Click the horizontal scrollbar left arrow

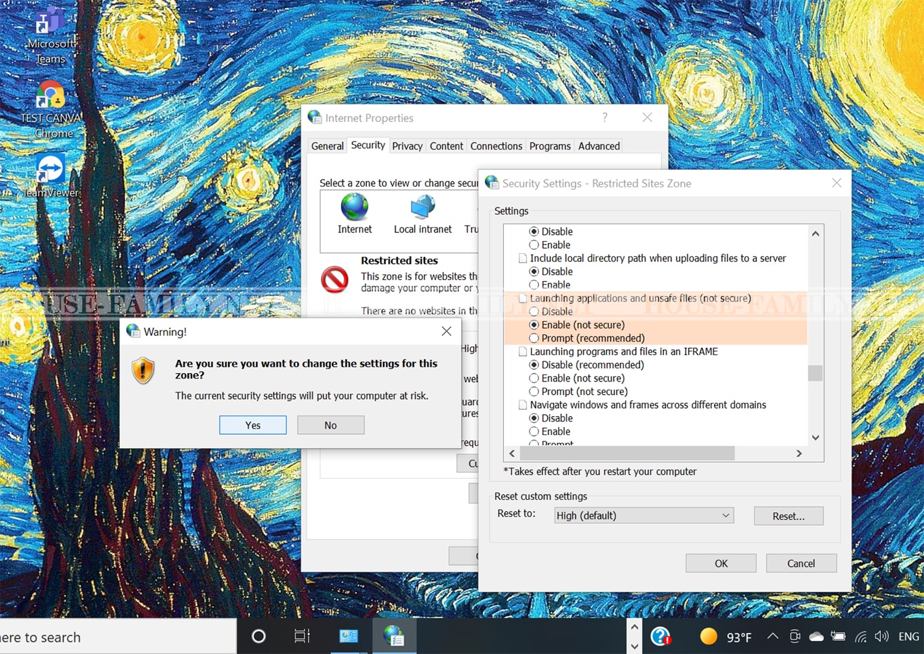512,454
